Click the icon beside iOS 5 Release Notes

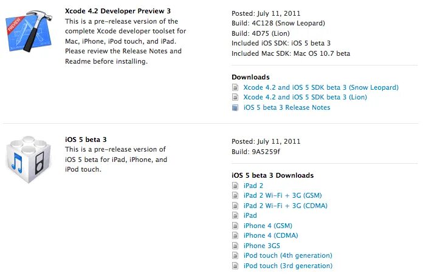[235, 107]
